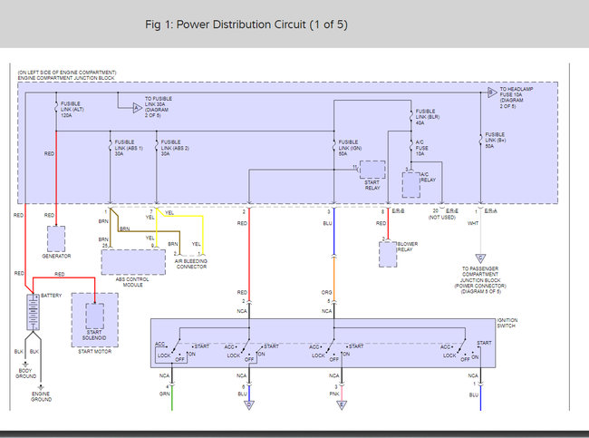Click the 'START MOTOR' label
This screenshot has height=438, width=589.
pos(94,351)
